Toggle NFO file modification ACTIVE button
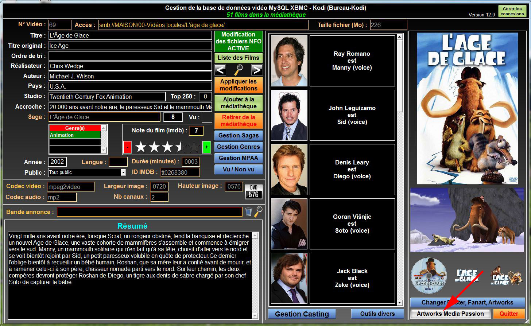The image size is (531, 326). point(239,41)
